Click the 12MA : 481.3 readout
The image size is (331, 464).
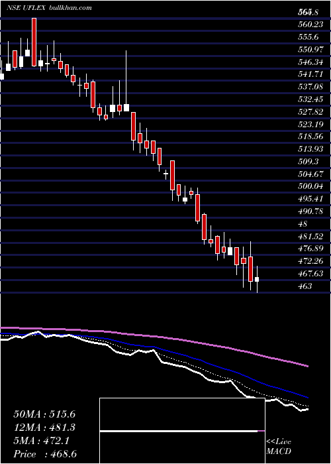point(44,428)
